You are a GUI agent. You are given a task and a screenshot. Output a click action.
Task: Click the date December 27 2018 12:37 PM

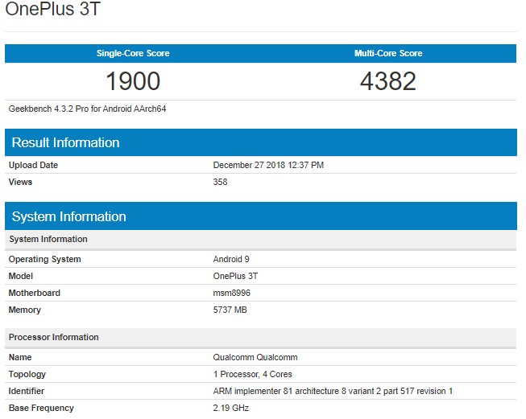click(x=268, y=165)
